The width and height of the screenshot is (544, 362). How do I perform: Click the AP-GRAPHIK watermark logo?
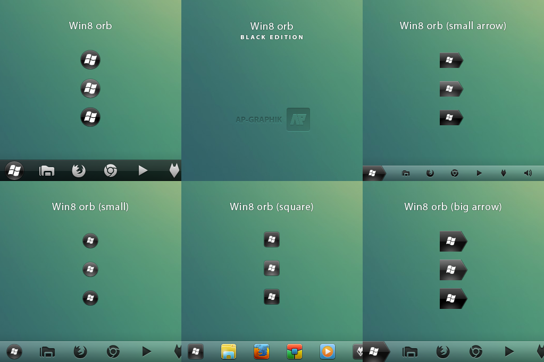click(x=298, y=119)
